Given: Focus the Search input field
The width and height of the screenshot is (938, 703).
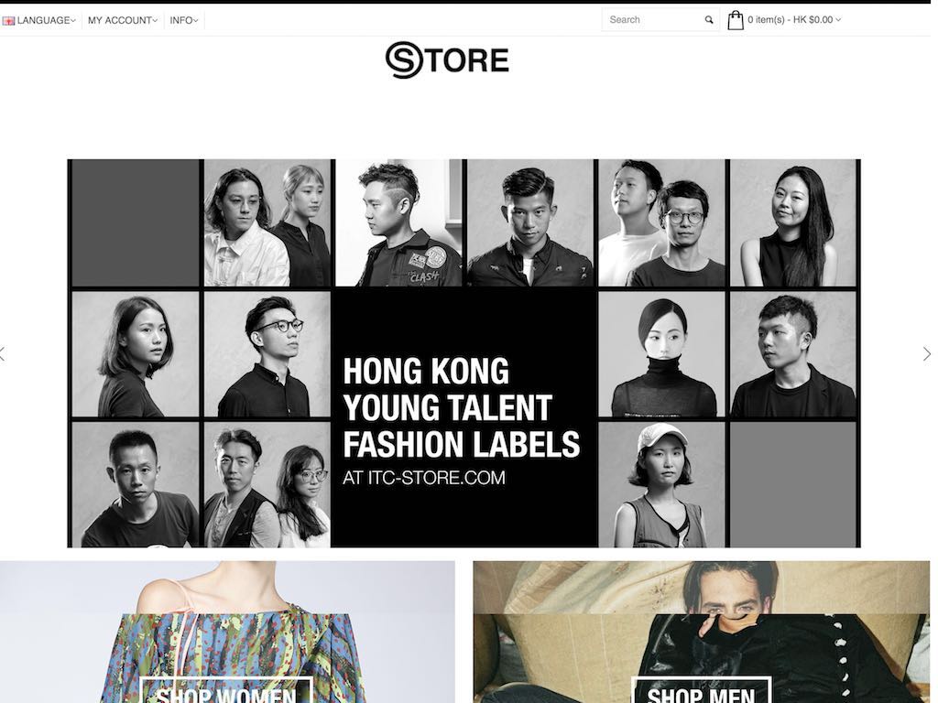Looking at the screenshot, I should (x=653, y=20).
